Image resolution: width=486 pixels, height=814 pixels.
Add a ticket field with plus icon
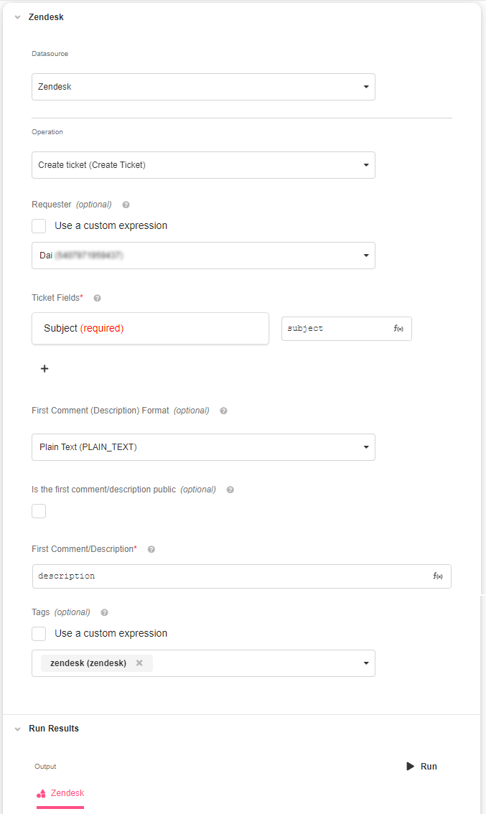pyautogui.click(x=45, y=368)
